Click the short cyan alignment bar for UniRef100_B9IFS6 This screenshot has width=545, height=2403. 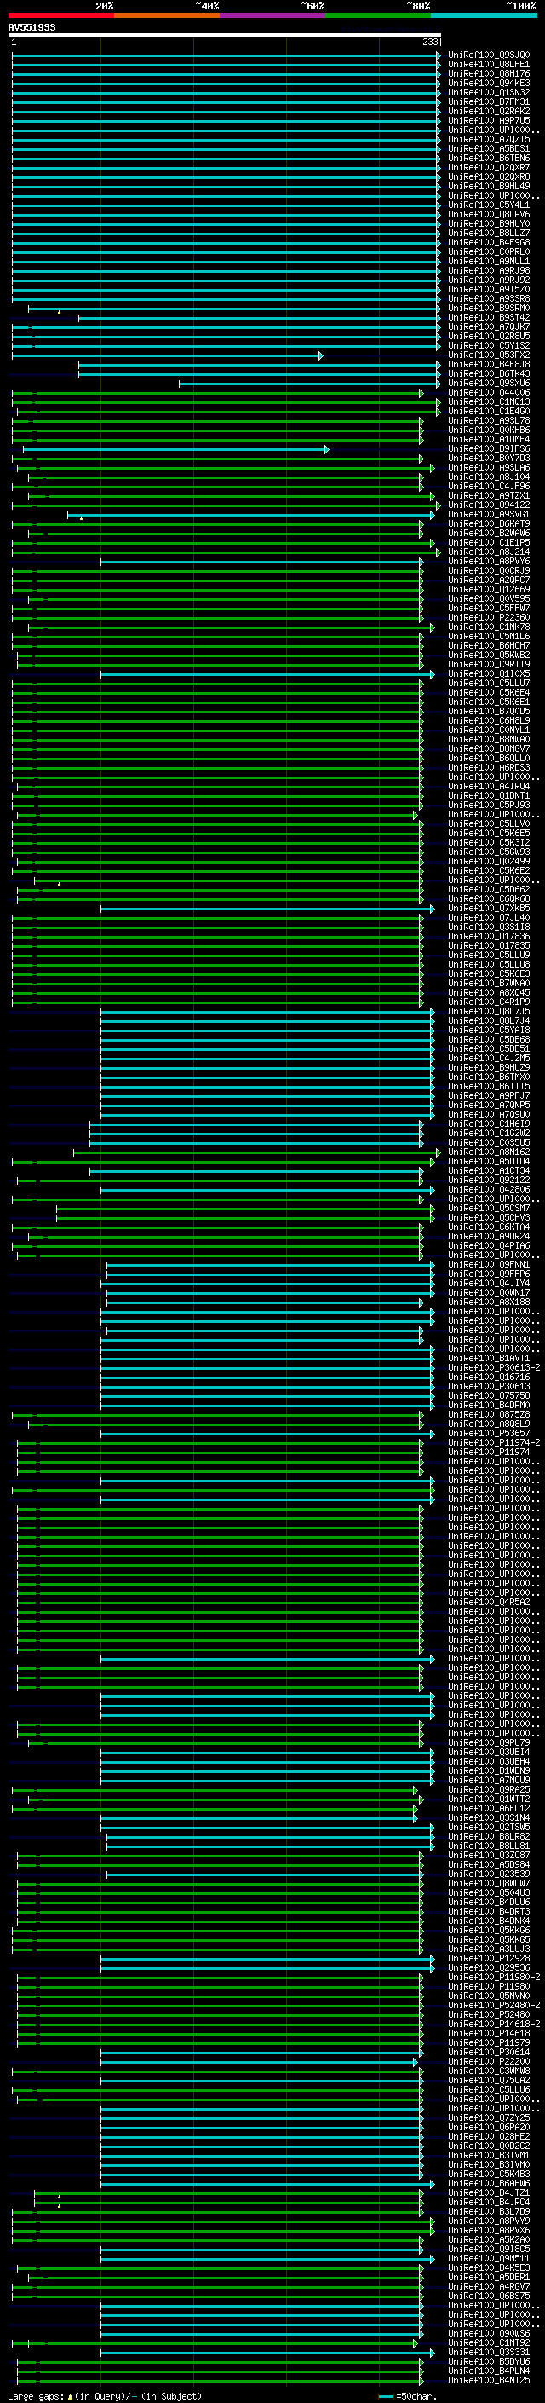tap(176, 449)
